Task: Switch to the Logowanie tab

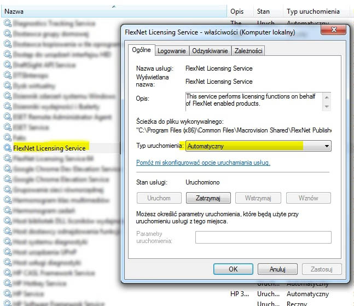Action: click(x=172, y=51)
